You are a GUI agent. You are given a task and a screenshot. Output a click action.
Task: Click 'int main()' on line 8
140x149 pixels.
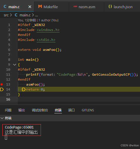tap(28, 60)
